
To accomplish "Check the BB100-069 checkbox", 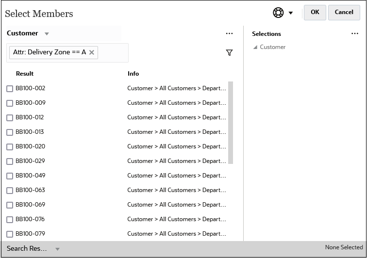I will 10,205.
